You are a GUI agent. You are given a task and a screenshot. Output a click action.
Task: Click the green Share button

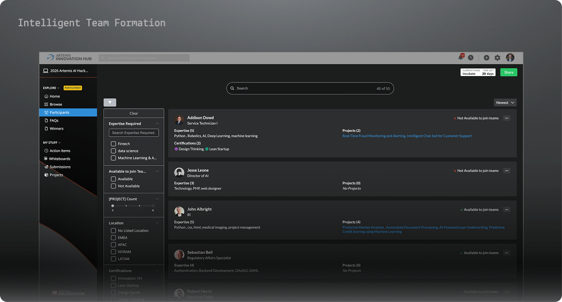508,72
